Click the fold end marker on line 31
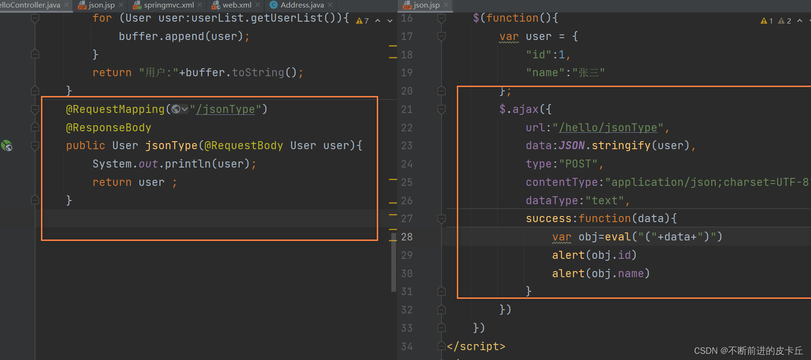This screenshot has height=360, width=811. pyautogui.click(x=441, y=291)
